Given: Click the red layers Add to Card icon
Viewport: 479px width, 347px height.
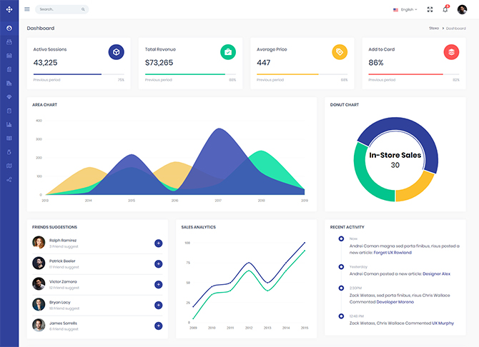Looking at the screenshot, I should [451, 52].
